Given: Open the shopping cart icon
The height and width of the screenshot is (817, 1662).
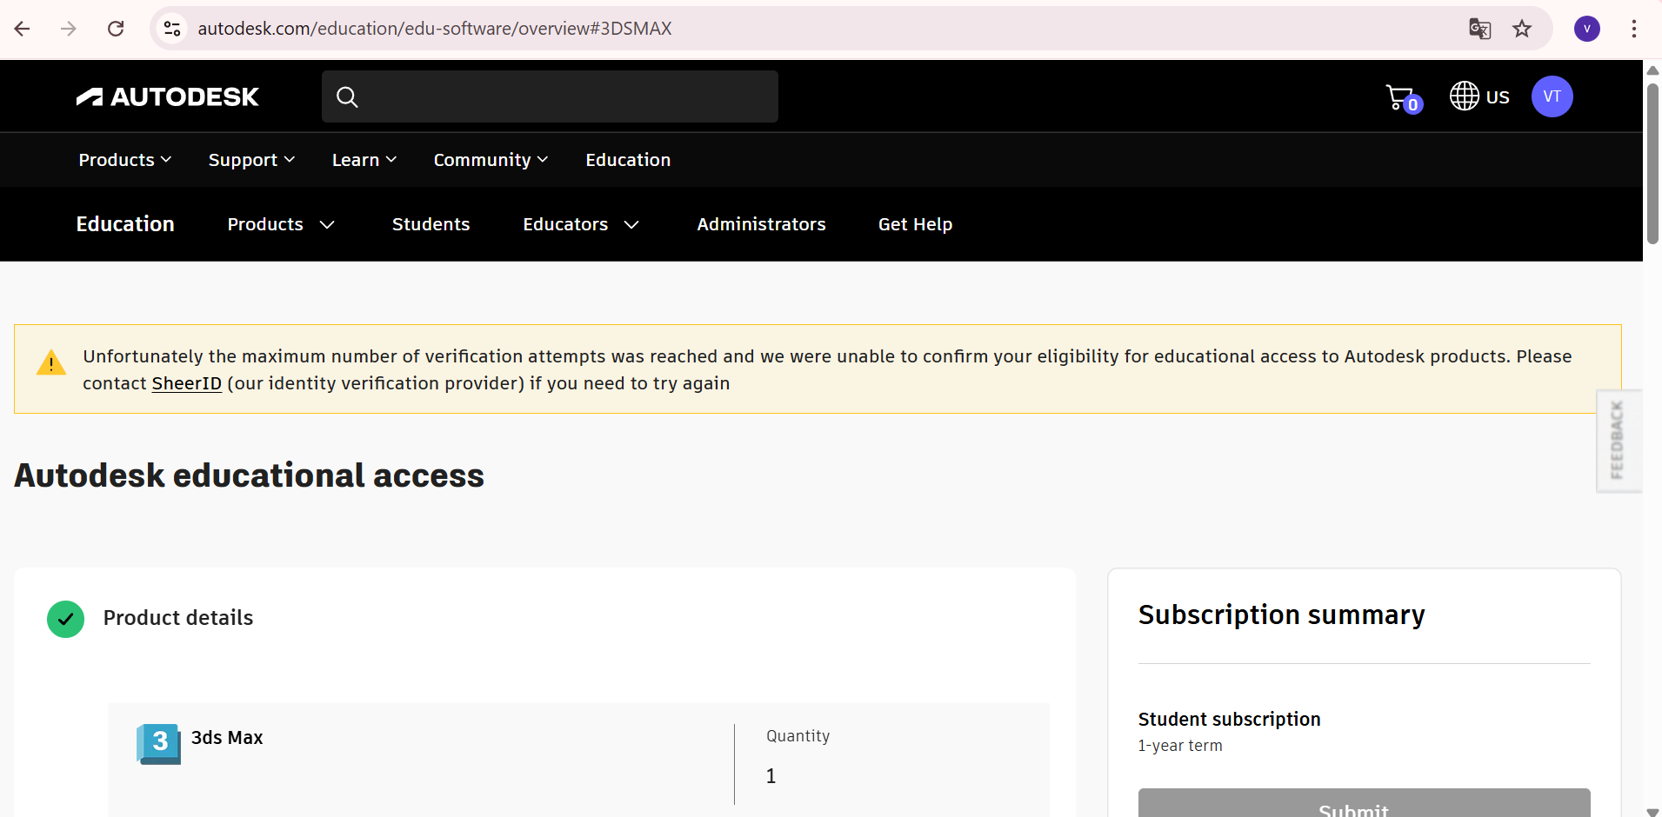Looking at the screenshot, I should [x=1403, y=98].
